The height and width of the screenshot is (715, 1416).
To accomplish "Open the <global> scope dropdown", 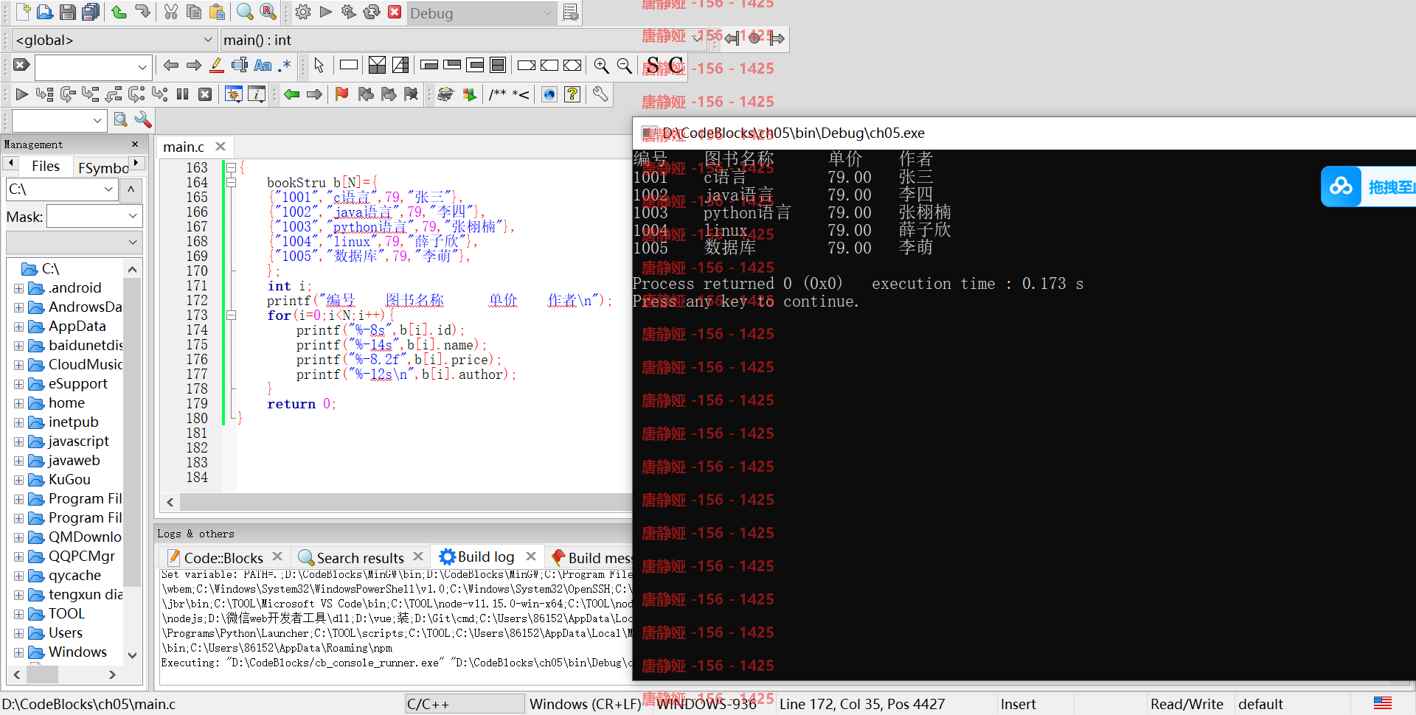I will pyautogui.click(x=114, y=40).
